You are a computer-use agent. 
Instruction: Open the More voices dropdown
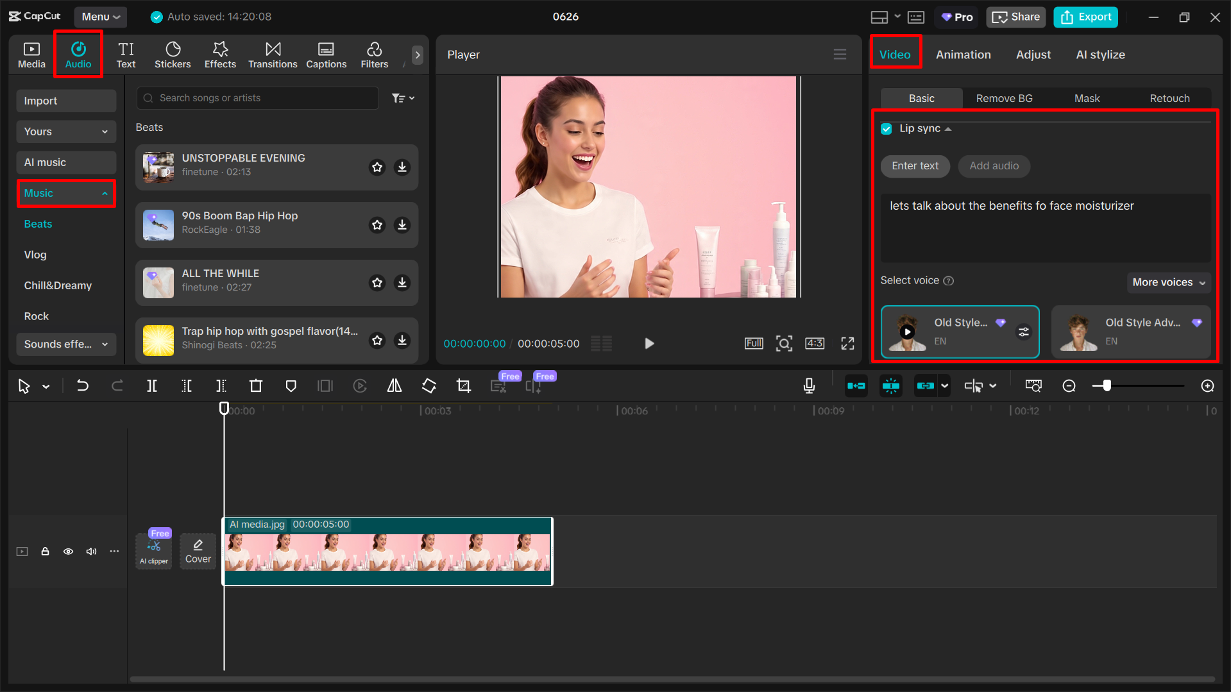tap(1168, 282)
